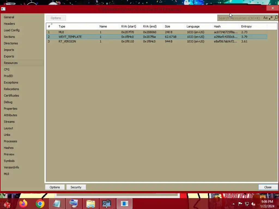Sort by the Name column header

[108, 26]
